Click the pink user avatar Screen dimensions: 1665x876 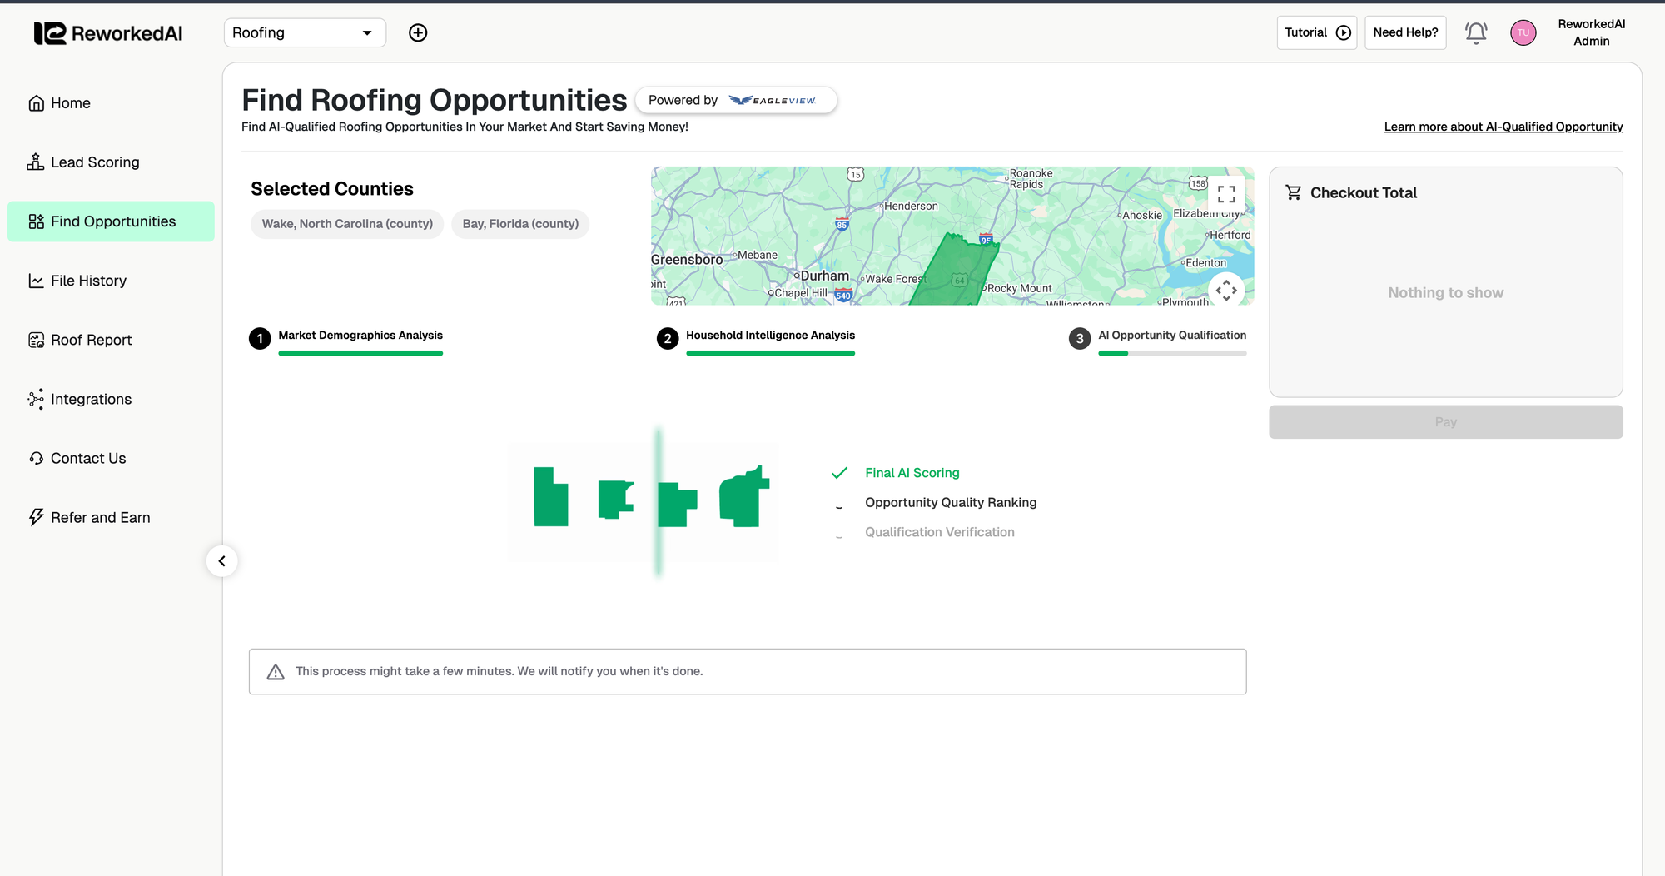click(1523, 32)
